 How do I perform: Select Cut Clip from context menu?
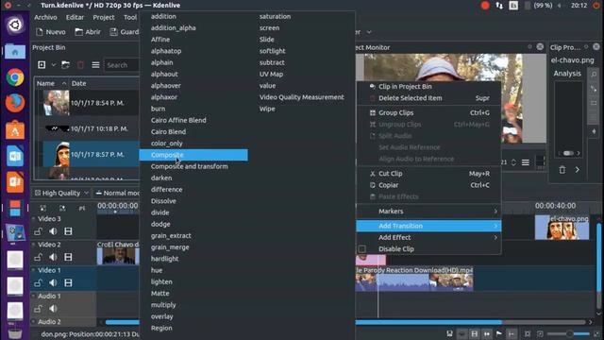pos(428,174)
